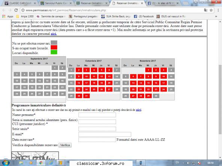Select November 17 in the calendar
The width and height of the screenshot is (222, 166).
163,83
